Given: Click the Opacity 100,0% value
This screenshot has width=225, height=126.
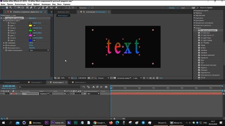Looking at the screenshot, I should 32,48.
